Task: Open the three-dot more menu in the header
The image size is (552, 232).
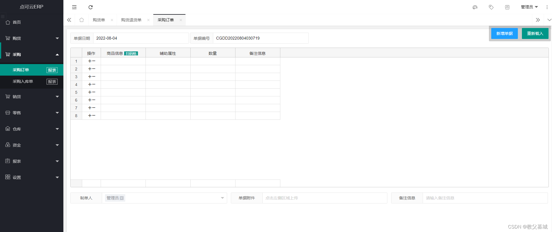Action: click(x=547, y=7)
